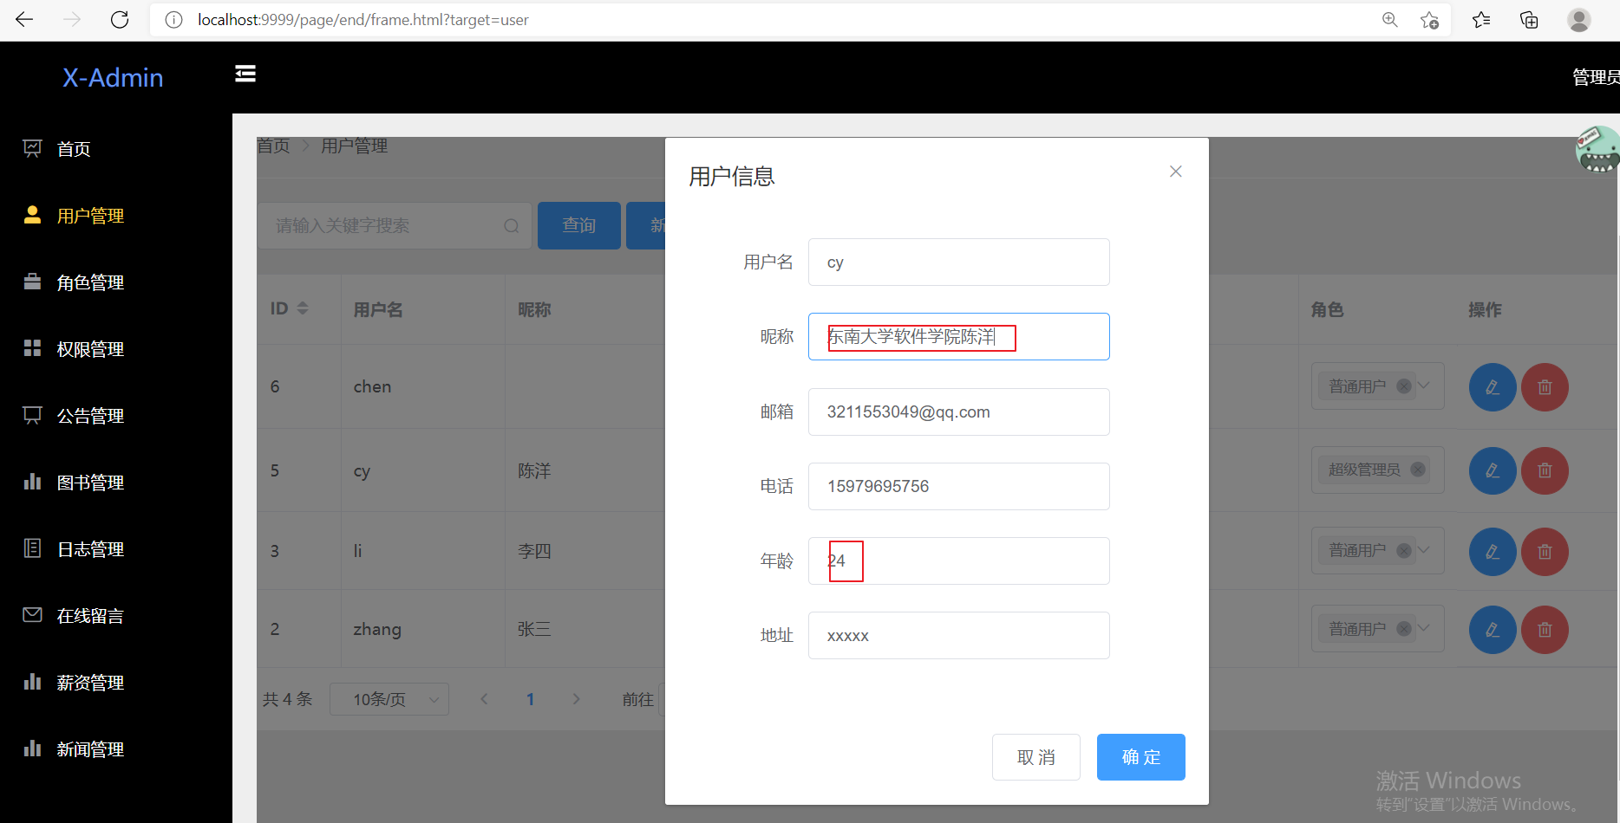Click the 在线留言 envelope icon

[x=32, y=615]
